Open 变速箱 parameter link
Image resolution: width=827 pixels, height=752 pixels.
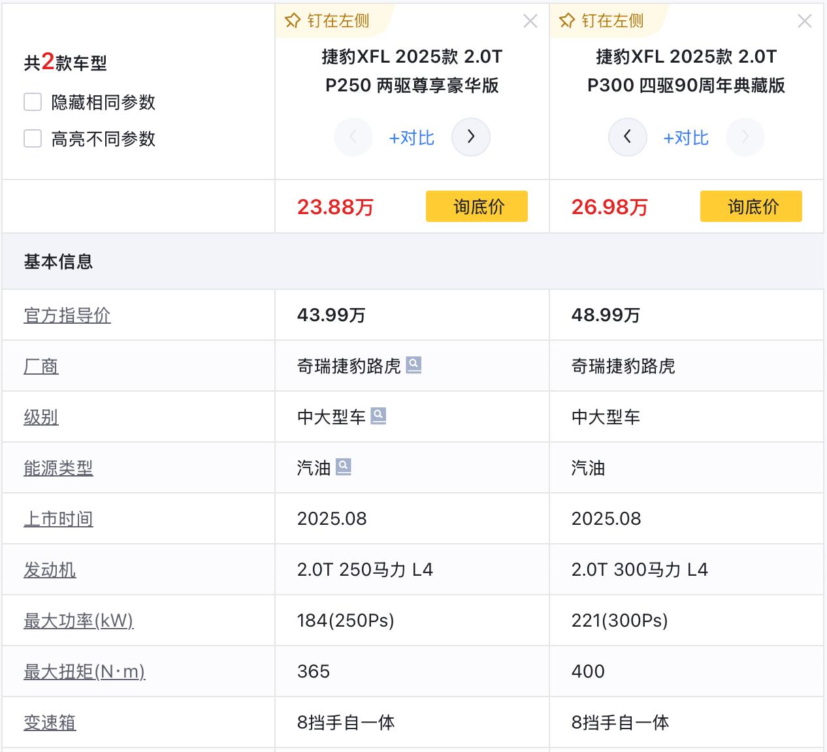pos(50,723)
